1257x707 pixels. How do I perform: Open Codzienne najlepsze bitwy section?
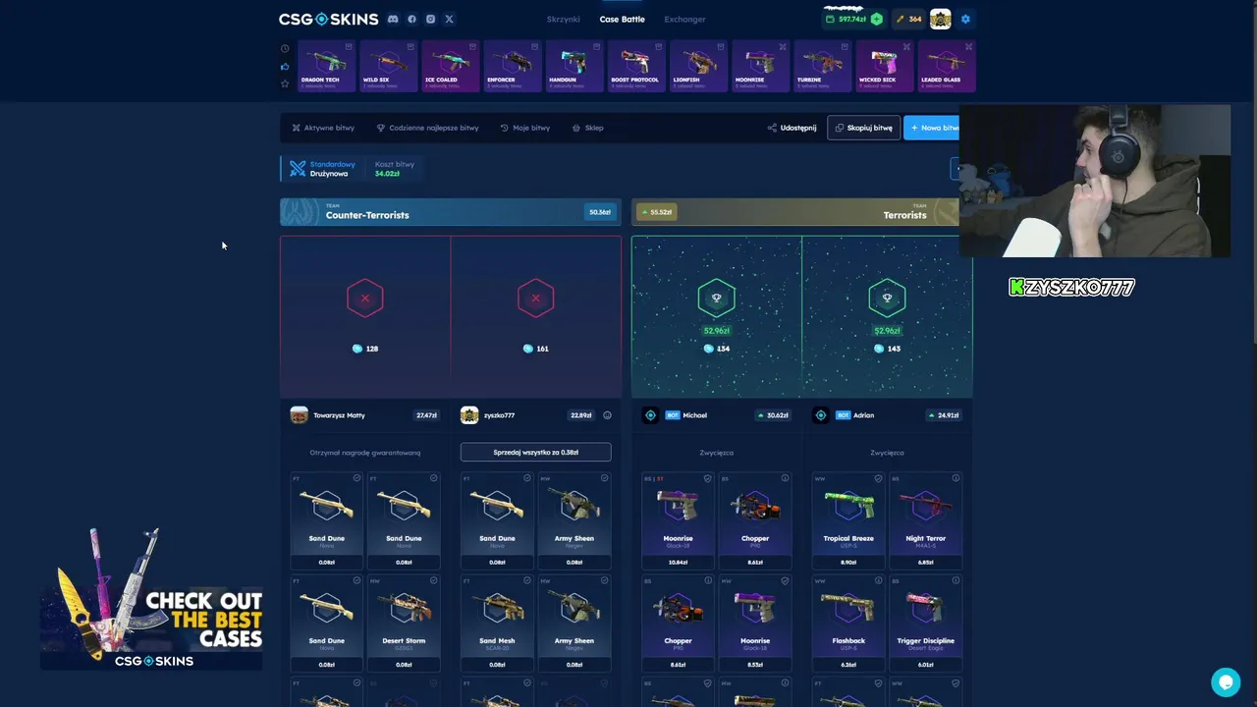click(x=427, y=128)
